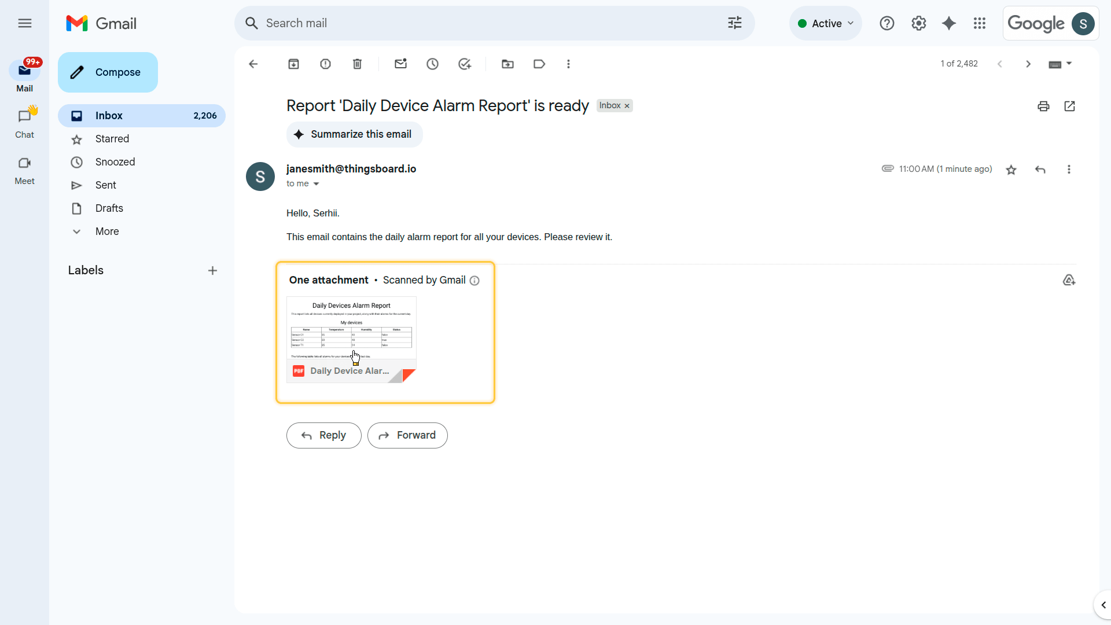Open the Active status dropdown
The image size is (1111, 625).
[x=826, y=23]
